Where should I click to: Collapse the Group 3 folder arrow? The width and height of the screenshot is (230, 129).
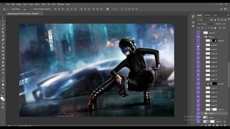[204, 37]
